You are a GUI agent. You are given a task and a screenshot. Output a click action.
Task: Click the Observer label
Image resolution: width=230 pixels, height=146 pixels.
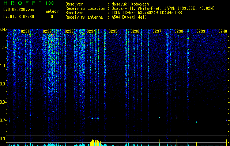coord(74,4)
